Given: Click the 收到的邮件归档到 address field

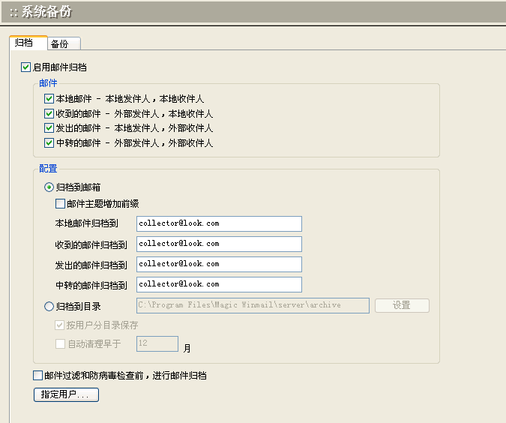Looking at the screenshot, I should [219, 244].
